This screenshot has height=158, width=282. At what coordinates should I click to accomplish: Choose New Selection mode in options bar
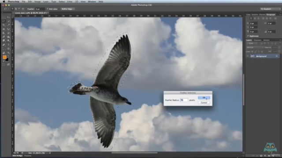[x=12, y=9]
